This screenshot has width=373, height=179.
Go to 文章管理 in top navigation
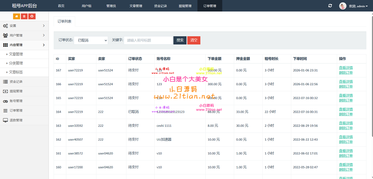tap(136, 6)
